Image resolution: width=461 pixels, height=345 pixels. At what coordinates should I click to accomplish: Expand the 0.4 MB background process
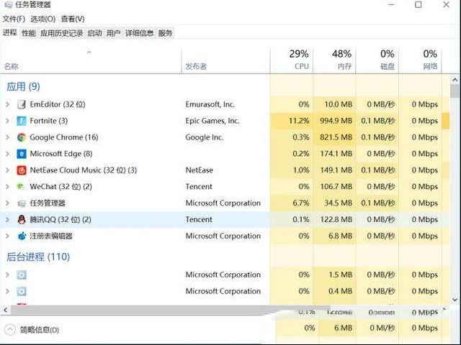(7, 291)
